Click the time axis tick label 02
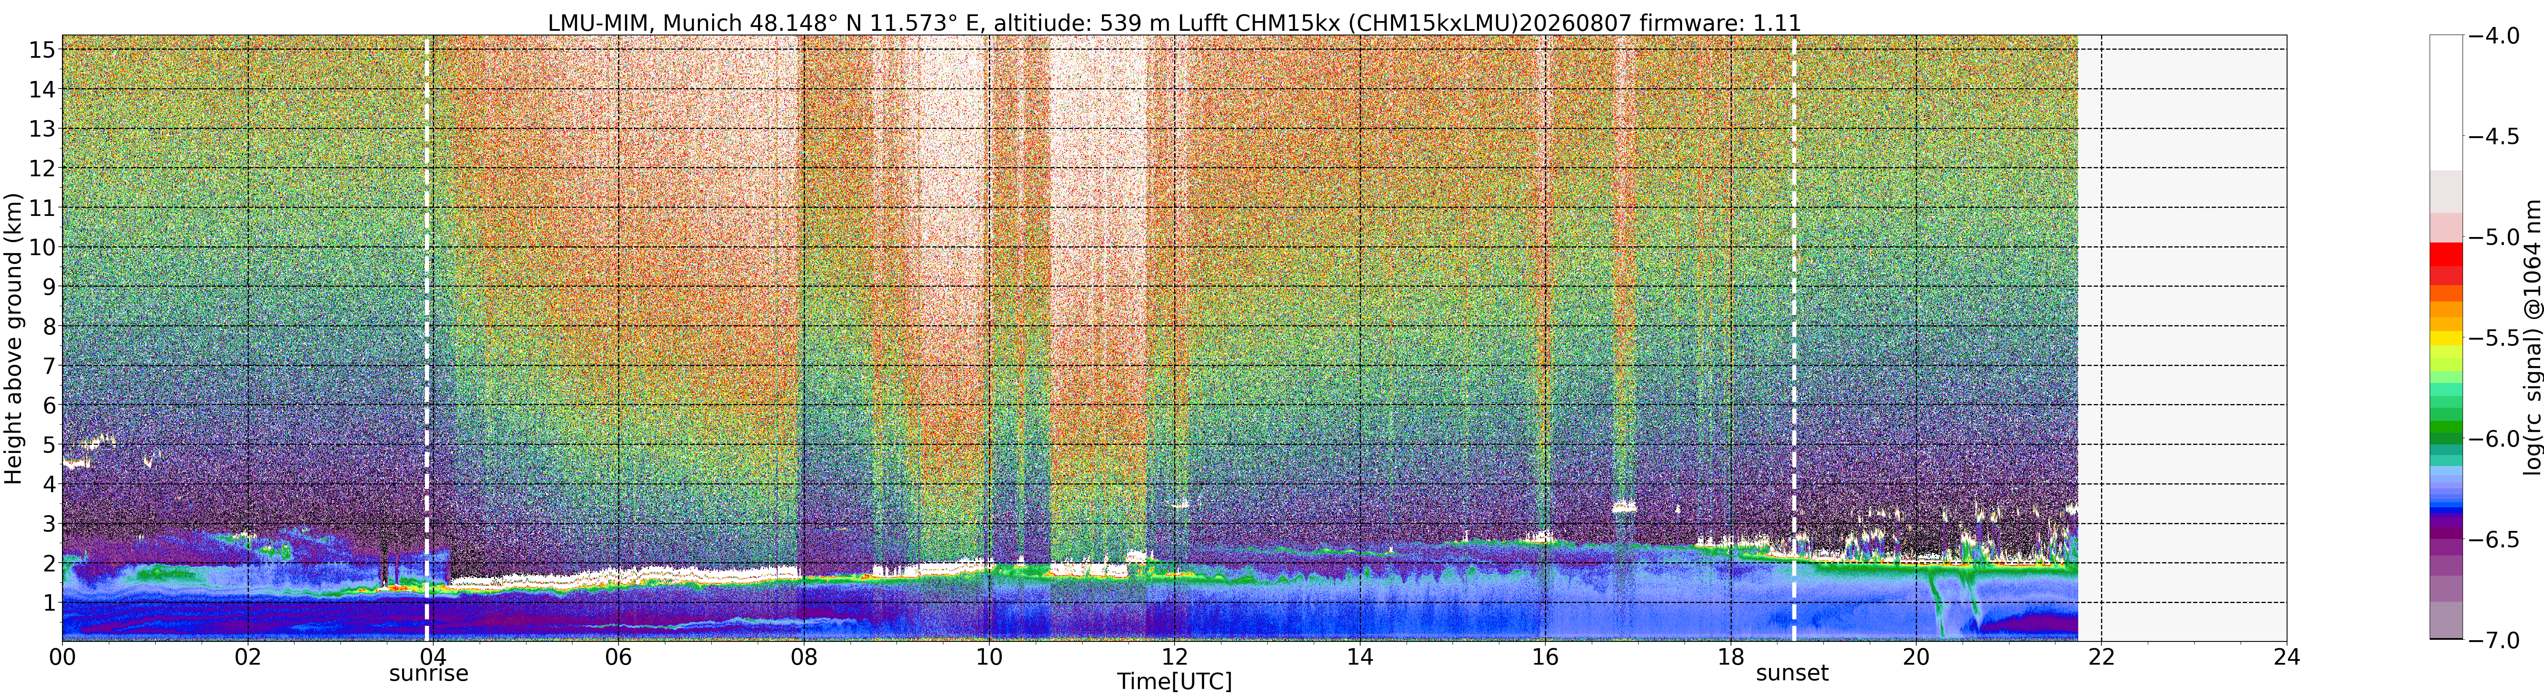This screenshot has width=2544, height=695. 248,657
